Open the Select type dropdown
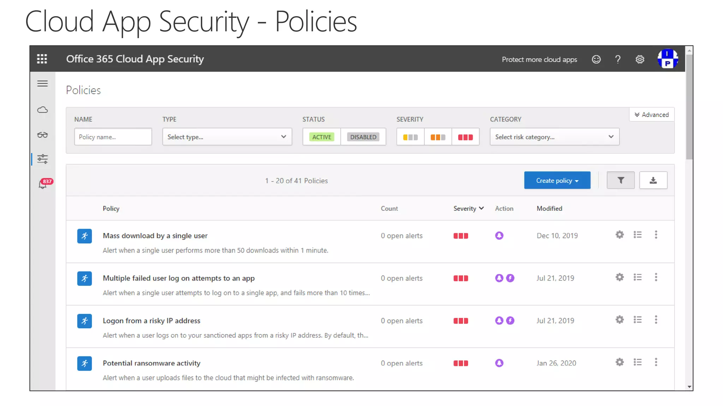 [x=227, y=137]
